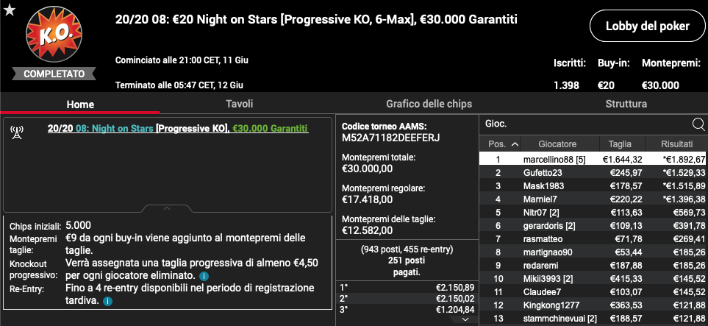Click the Gioc. search field
This screenshot has width=708, height=326.
pos(585,124)
